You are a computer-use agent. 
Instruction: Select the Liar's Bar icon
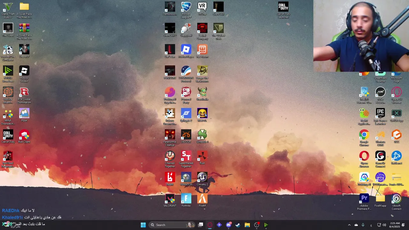tap(170, 51)
